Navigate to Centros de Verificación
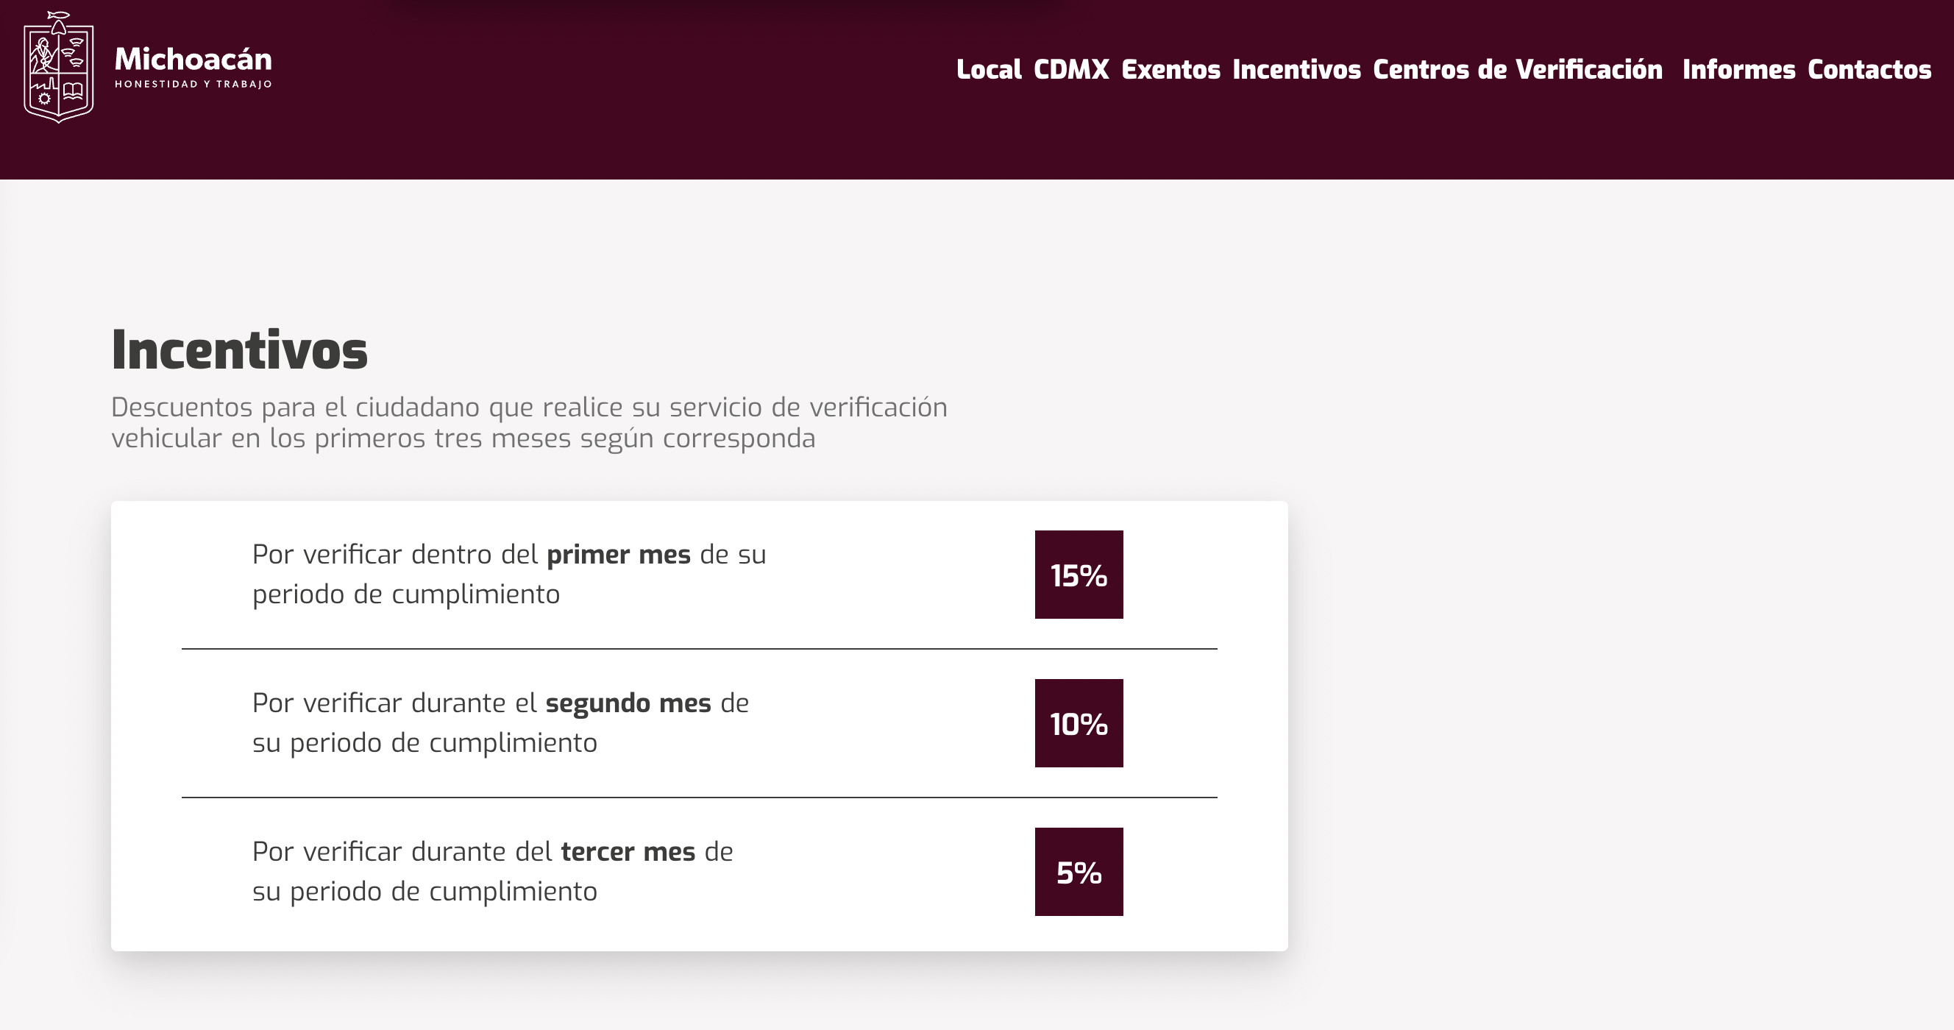The height and width of the screenshot is (1030, 1954). pos(1517,70)
